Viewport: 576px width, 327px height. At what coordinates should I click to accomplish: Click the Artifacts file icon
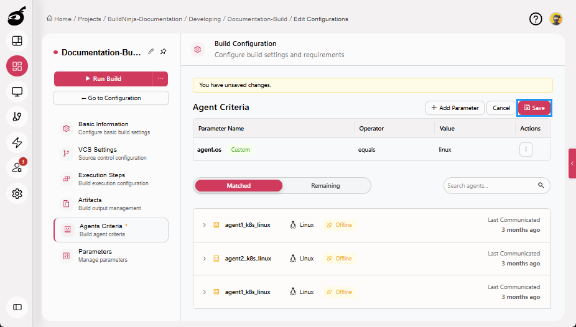[66, 204]
